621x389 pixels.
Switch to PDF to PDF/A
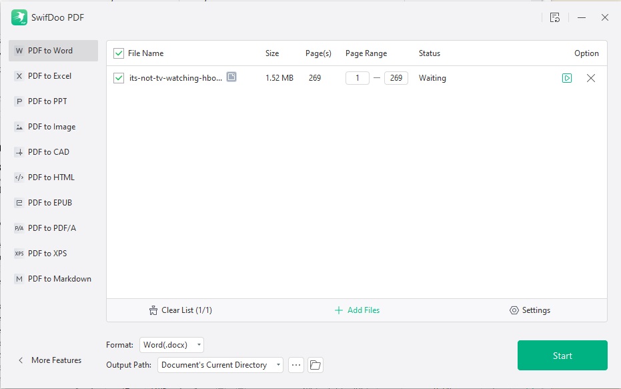(53, 228)
